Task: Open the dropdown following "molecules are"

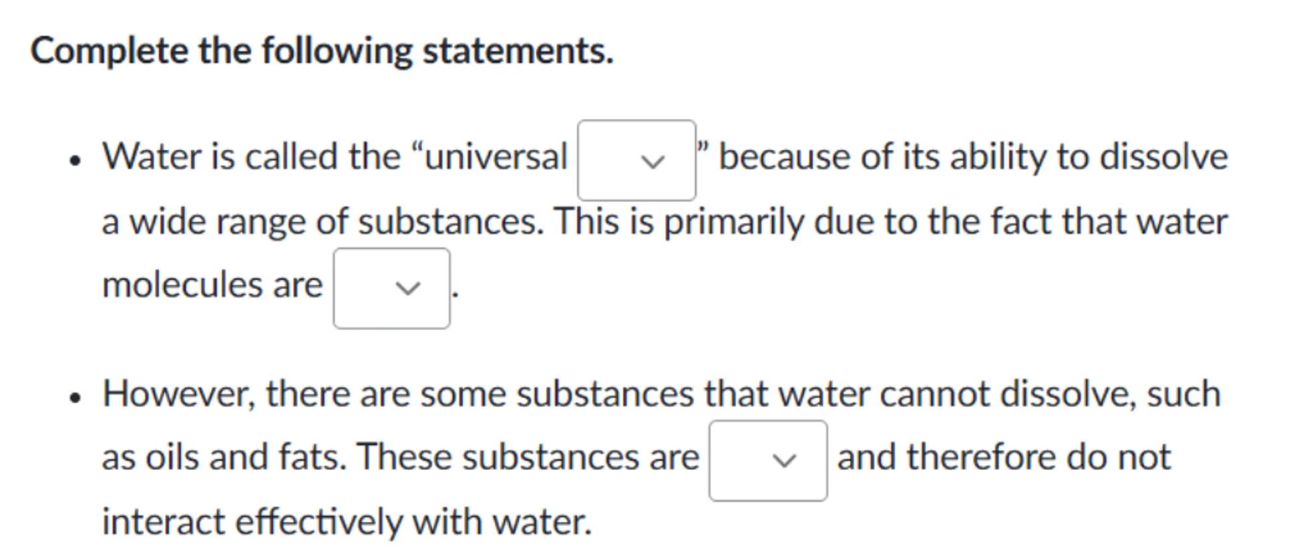Action: tap(391, 288)
